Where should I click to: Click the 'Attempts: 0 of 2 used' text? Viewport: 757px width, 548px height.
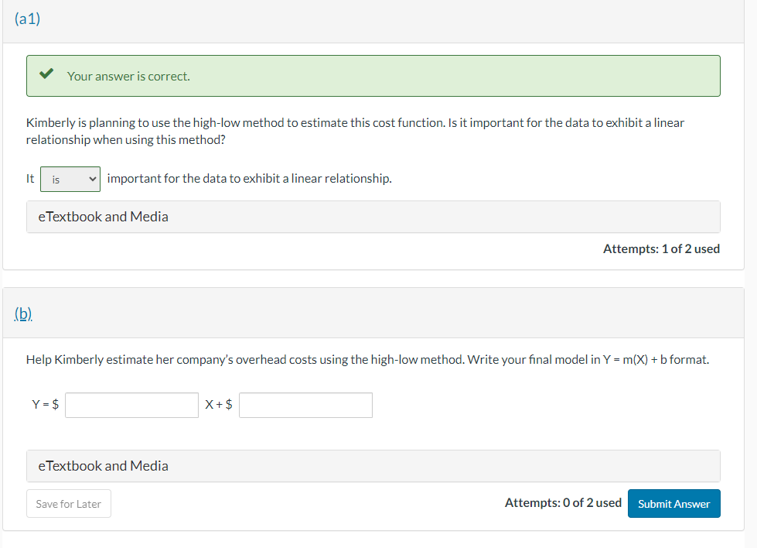[x=563, y=503]
